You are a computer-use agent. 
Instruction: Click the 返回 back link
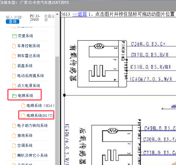pyautogui.click(x=80, y=14)
